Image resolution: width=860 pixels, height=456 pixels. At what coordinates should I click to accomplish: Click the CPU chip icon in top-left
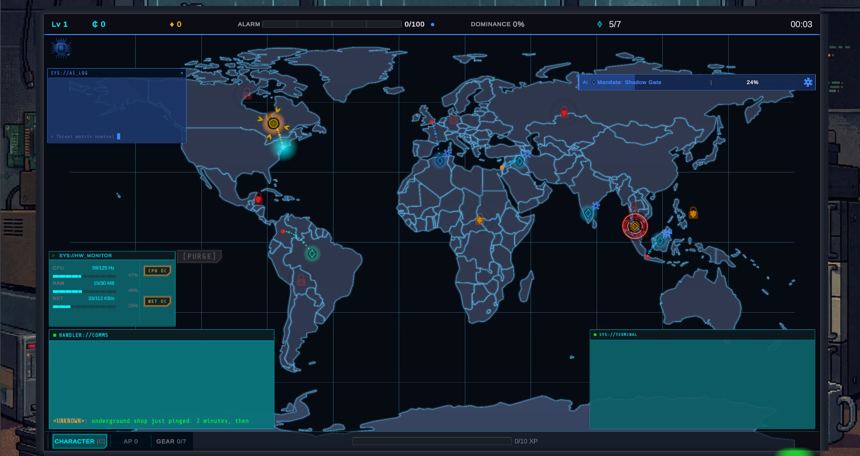tap(61, 48)
